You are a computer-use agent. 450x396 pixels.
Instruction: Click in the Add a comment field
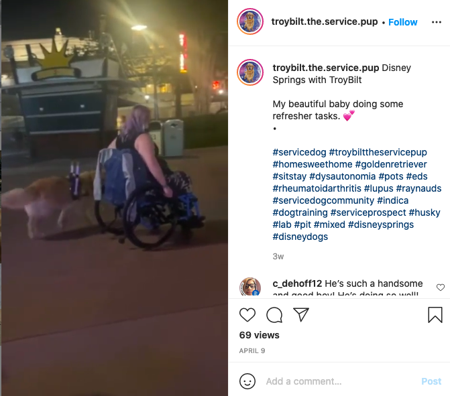tap(341, 381)
